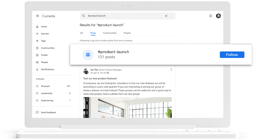This screenshot has width=260, height=140.
Task: Open the Leadership stream label
Action: tap(47, 93)
